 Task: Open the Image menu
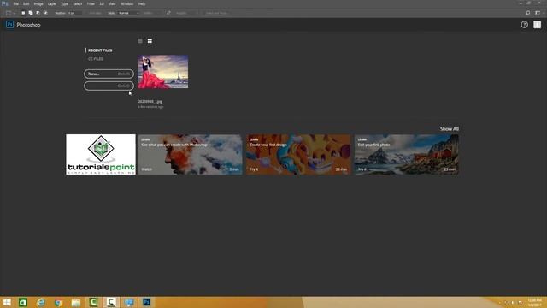pyautogui.click(x=38, y=3)
